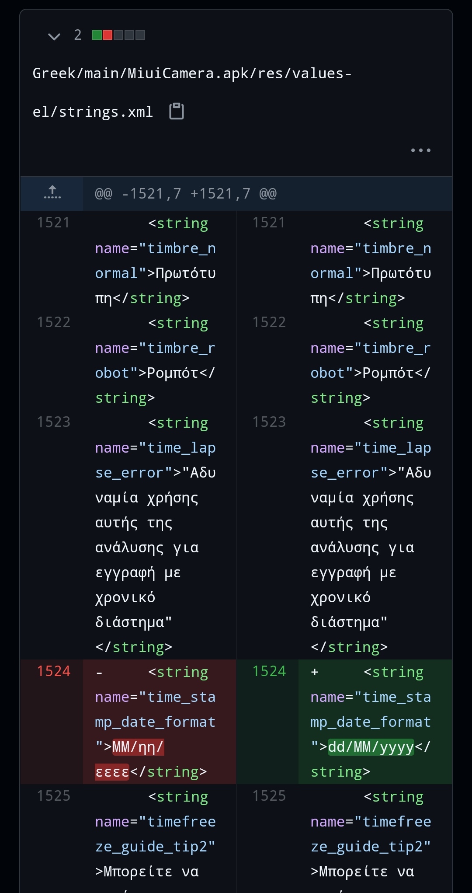472x893 pixels.
Task: Select right line number 1521
Action: point(269,223)
